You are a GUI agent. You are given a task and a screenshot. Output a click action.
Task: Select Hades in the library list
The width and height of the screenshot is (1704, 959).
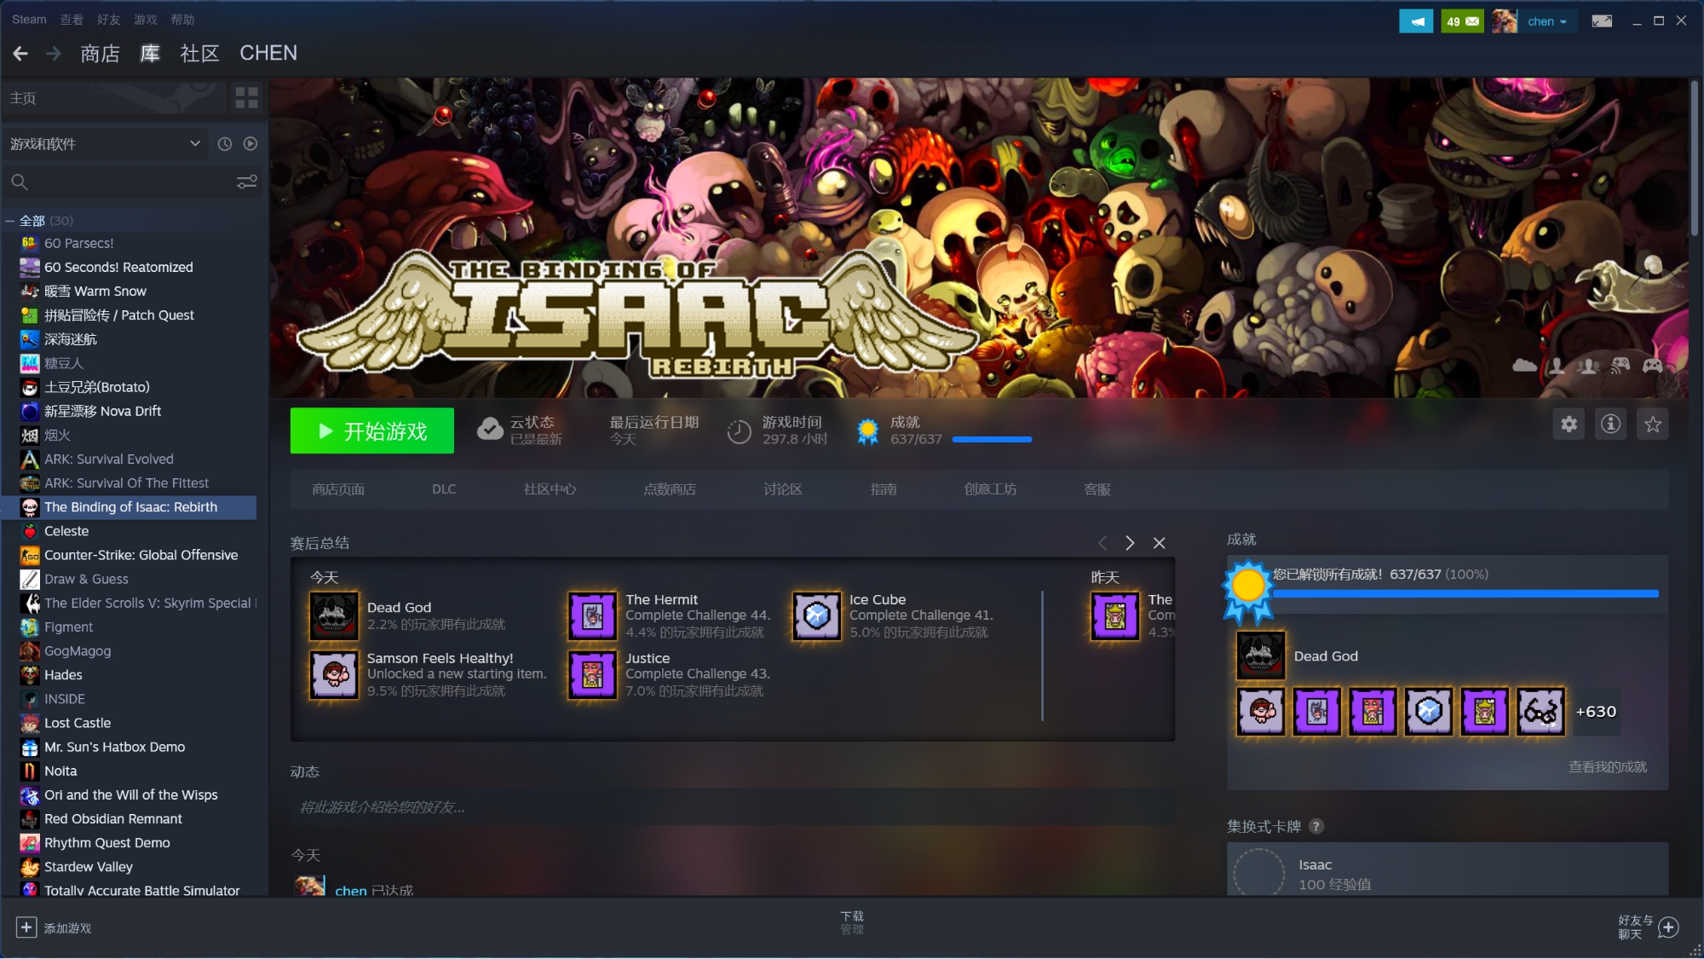(x=63, y=675)
